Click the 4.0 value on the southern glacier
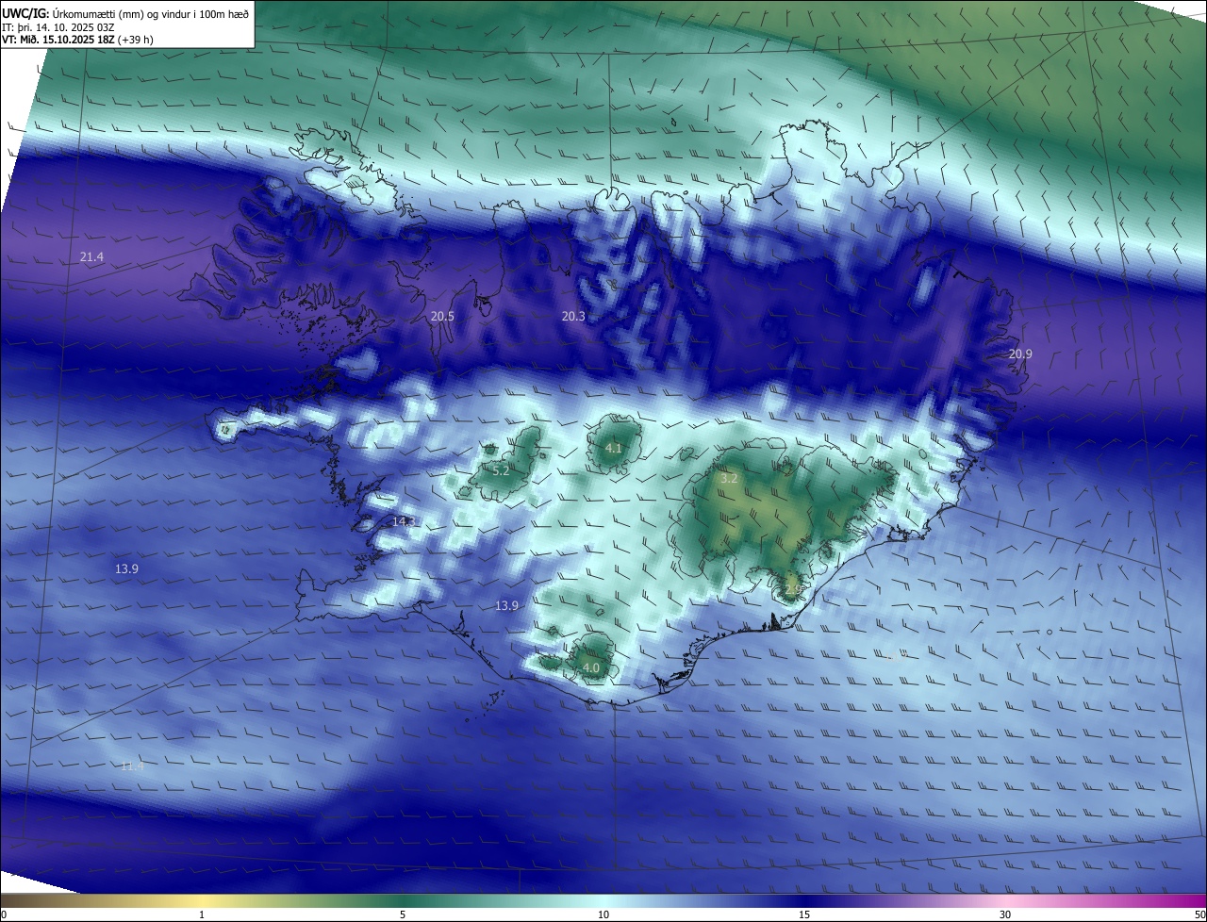 (591, 668)
